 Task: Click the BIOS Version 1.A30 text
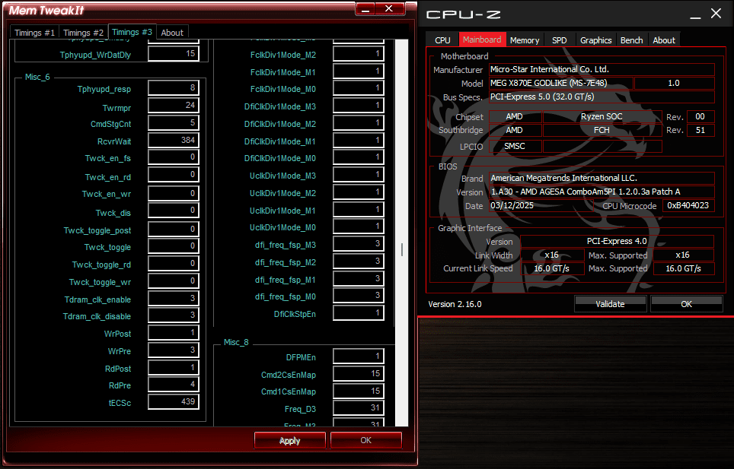pos(585,192)
